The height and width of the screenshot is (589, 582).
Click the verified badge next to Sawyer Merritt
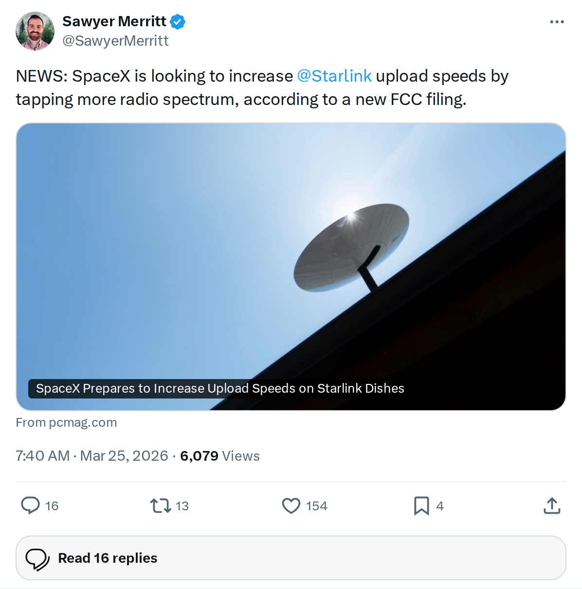tap(178, 21)
